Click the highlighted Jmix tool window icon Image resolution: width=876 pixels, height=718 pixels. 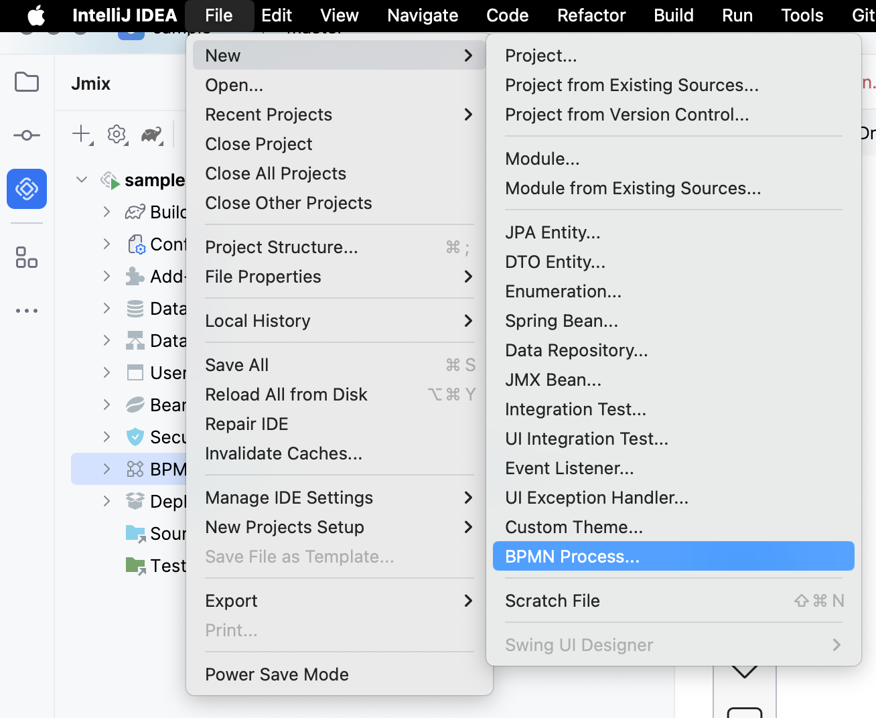26,189
